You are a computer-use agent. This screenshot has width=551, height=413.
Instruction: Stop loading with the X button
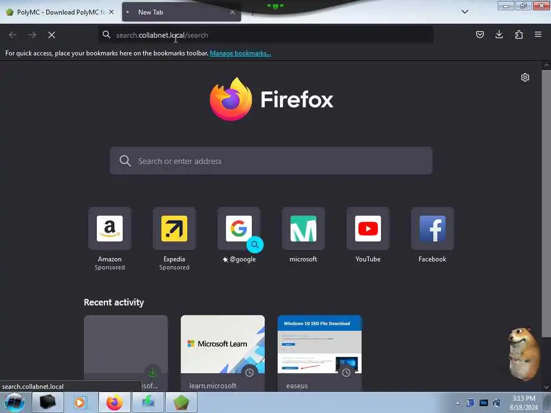pyautogui.click(x=52, y=35)
